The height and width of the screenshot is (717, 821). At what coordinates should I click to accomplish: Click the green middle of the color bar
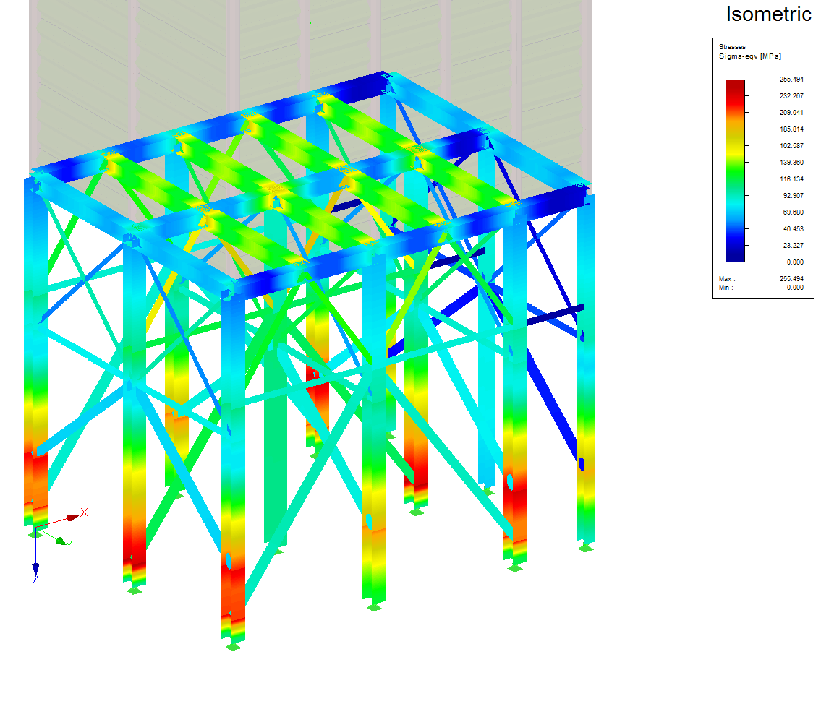pos(735,171)
